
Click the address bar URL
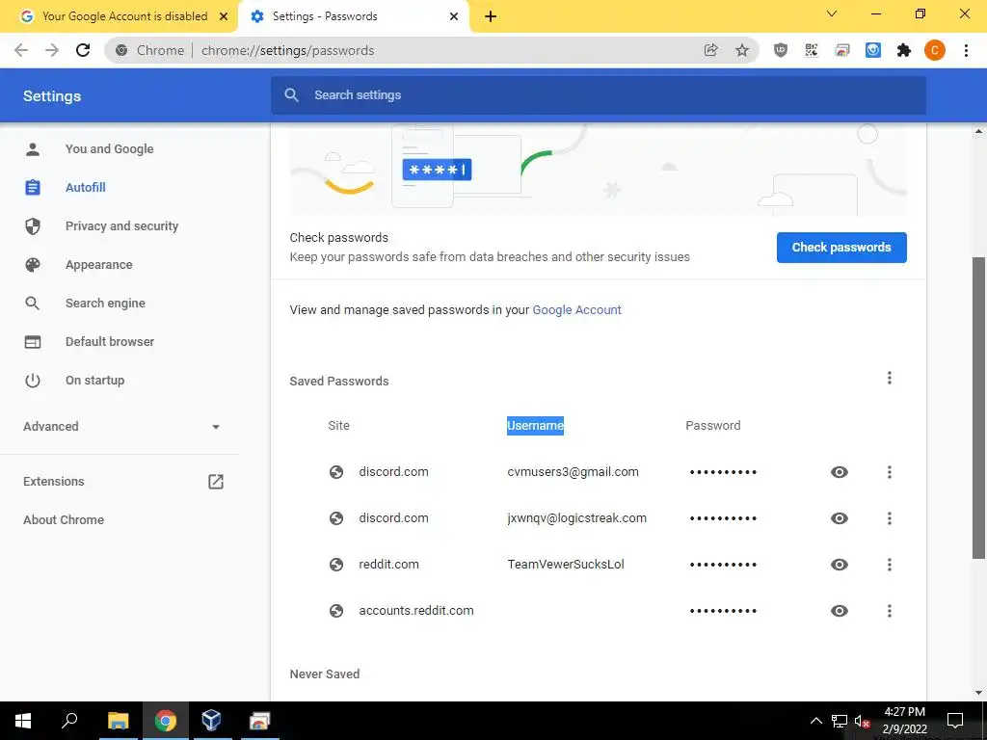[287, 50]
